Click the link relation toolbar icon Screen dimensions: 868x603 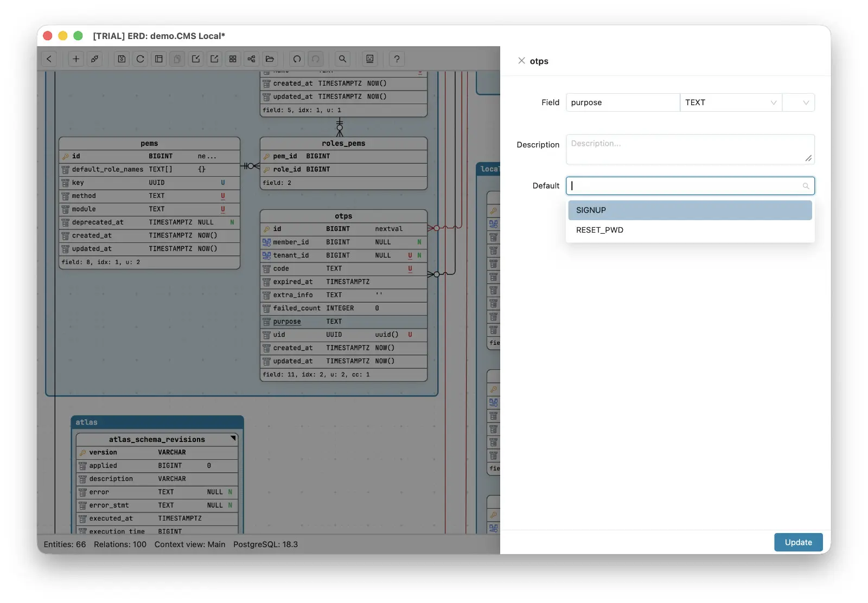[x=94, y=59]
